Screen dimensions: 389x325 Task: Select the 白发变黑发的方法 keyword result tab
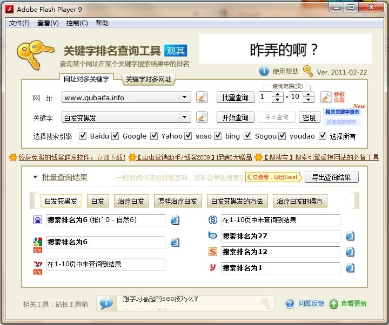pos(237,200)
